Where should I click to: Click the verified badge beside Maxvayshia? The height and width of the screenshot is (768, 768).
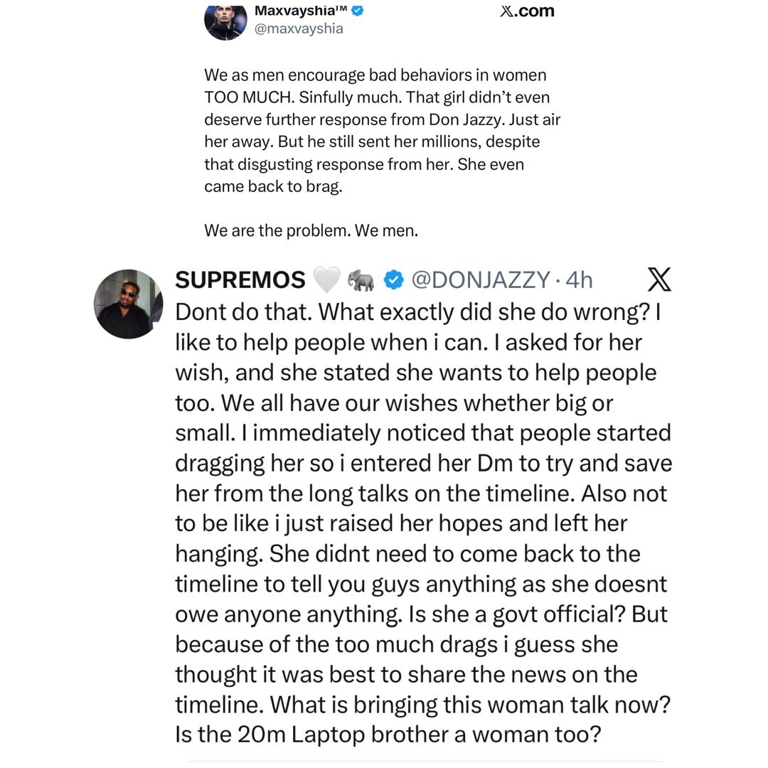tap(358, 11)
